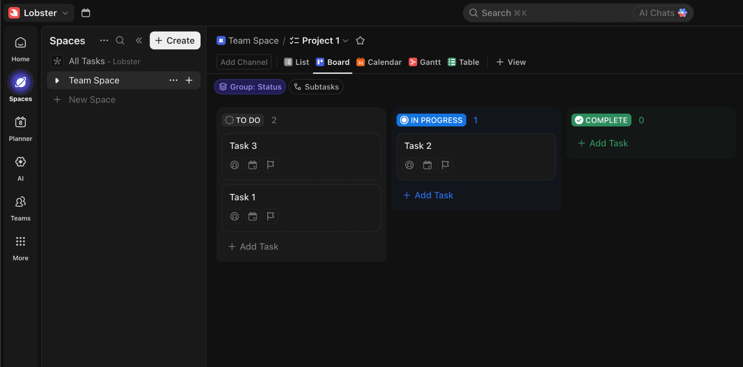
Task: Click the COMPLETE count '0'
Action: coord(641,120)
